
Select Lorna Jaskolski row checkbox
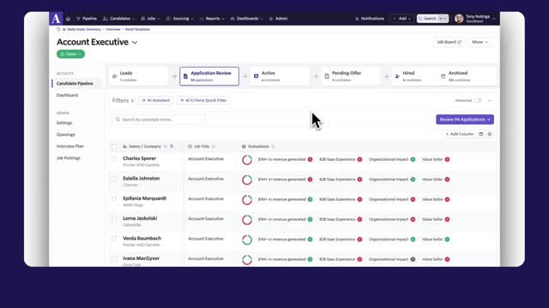click(x=114, y=219)
